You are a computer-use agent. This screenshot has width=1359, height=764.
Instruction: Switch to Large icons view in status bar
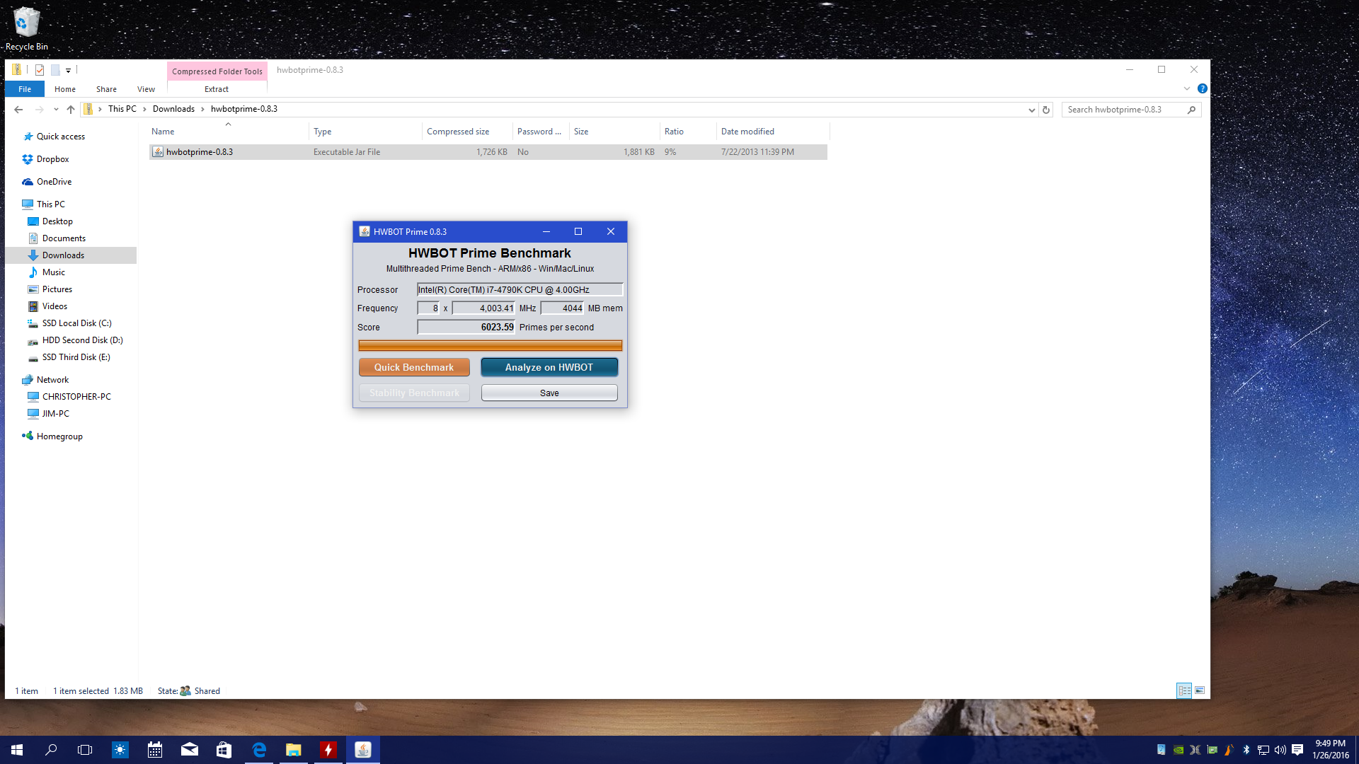[1200, 690]
